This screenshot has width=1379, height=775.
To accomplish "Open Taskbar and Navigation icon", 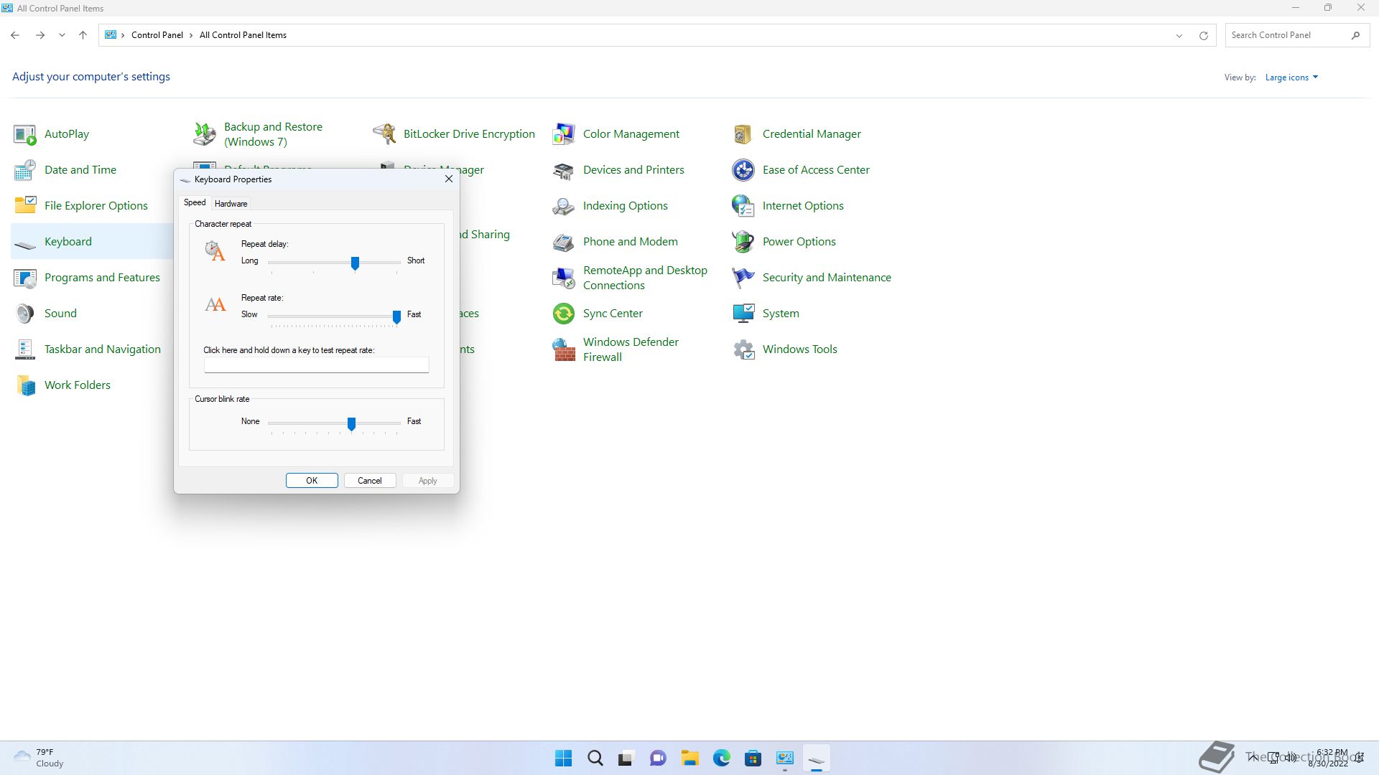I will [25, 349].
